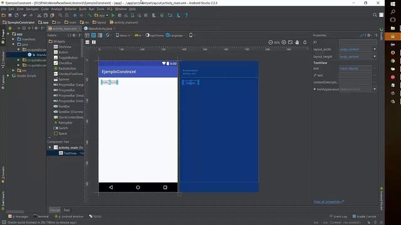Zoom out the design canvas with the minus icon
Screen dimensions: 401x225
point(271,42)
